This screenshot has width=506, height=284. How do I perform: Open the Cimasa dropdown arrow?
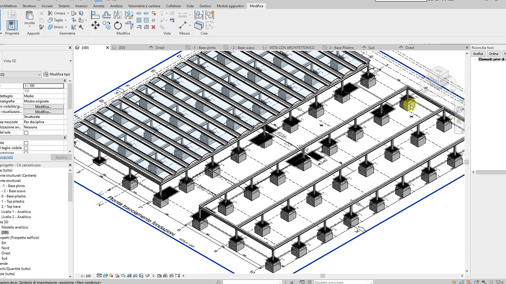(68, 13)
